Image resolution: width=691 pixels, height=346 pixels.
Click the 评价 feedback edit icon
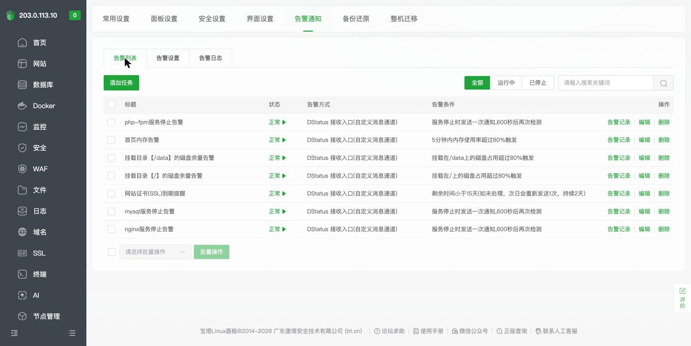[682, 291]
